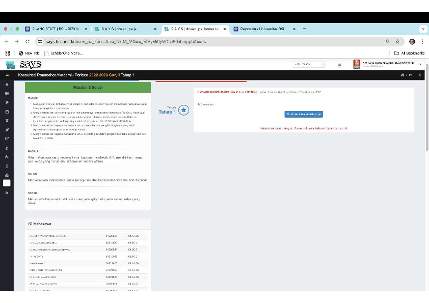Click the 61 Mahasiswa heading
The width and height of the screenshot is (429, 303).
(40, 224)
